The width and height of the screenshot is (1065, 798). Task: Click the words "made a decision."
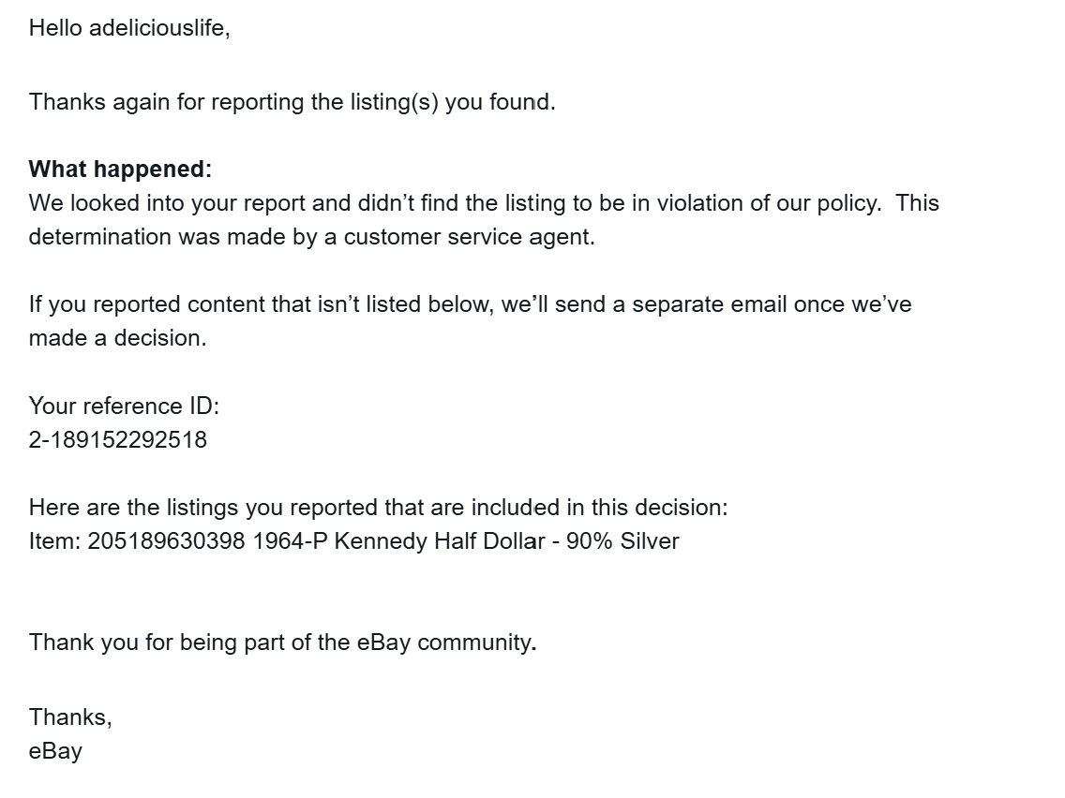click(117, 338)
